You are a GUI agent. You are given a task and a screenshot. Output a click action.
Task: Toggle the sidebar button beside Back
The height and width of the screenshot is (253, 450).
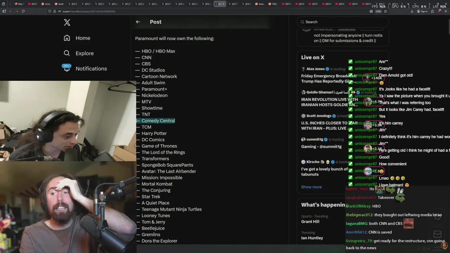pos(4,11)
